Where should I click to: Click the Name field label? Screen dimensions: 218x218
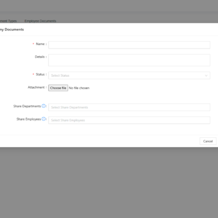pos(40,44)
